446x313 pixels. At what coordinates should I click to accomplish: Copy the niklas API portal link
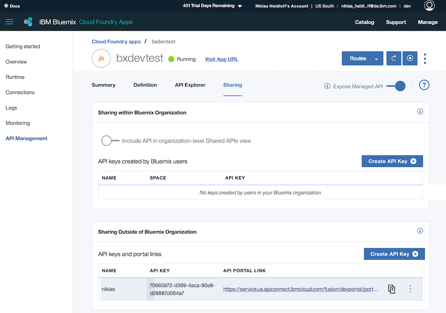point(392,289)
